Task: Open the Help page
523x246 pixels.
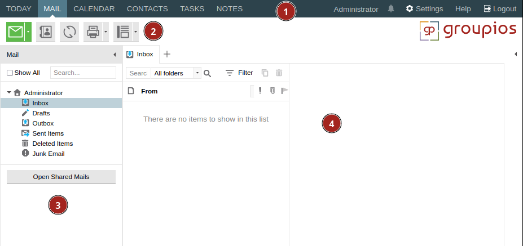Action: pos(463,9)
